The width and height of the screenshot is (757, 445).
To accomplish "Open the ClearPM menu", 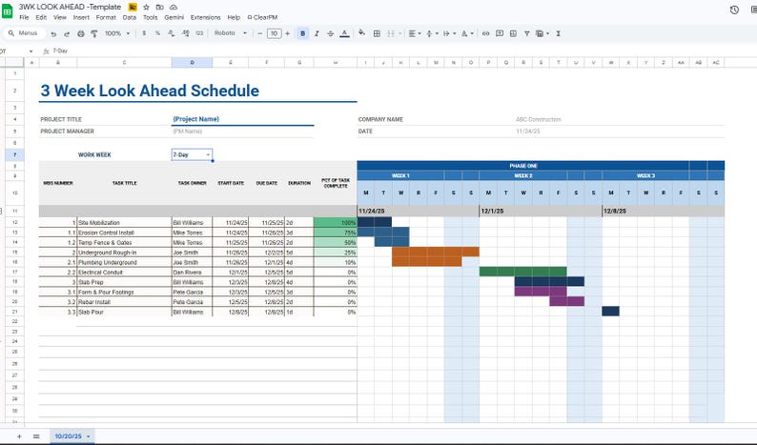I will click(262, 17).
